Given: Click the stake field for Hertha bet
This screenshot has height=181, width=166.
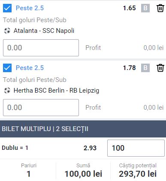Looking at the screenshot, I should (x=41, y=108).
